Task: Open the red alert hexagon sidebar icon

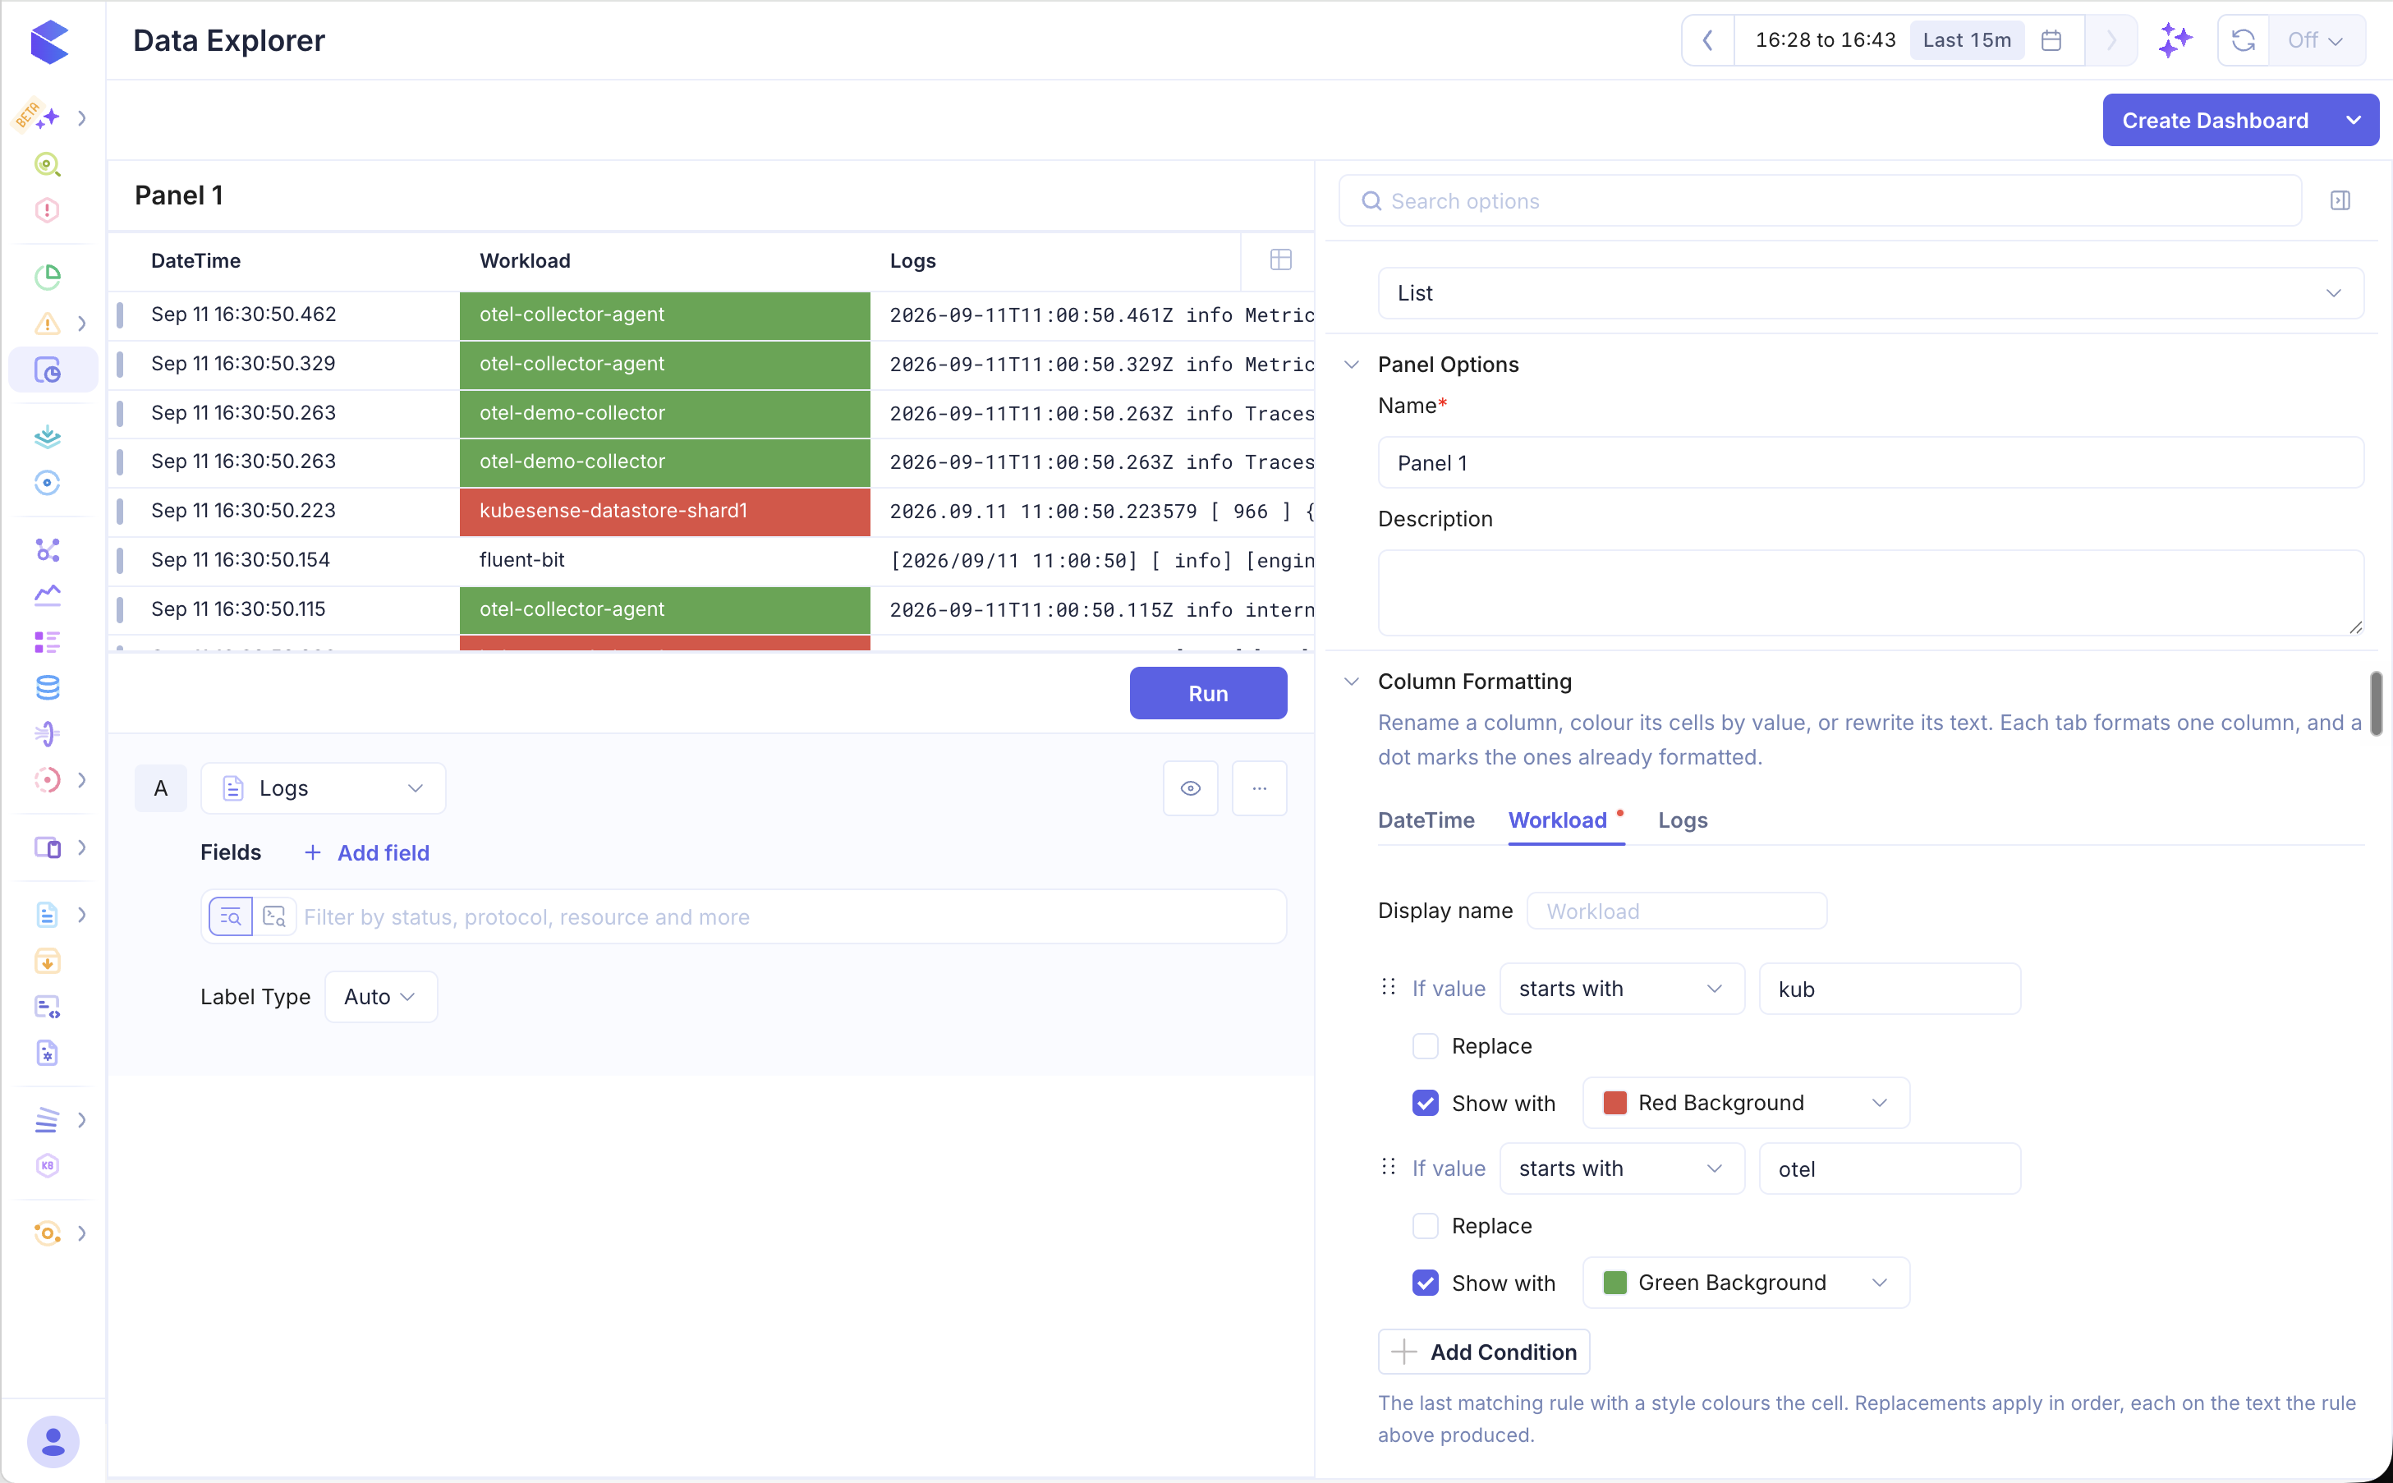Action: pos(47,210)
